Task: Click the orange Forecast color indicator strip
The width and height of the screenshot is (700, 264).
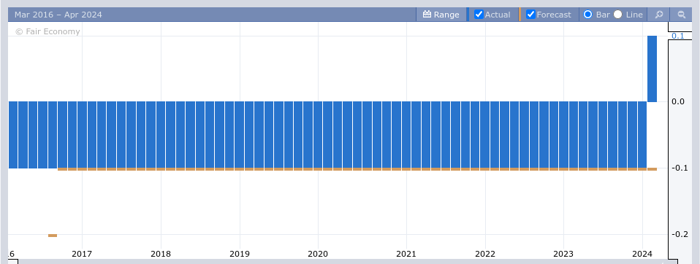Action: point(520,15)
